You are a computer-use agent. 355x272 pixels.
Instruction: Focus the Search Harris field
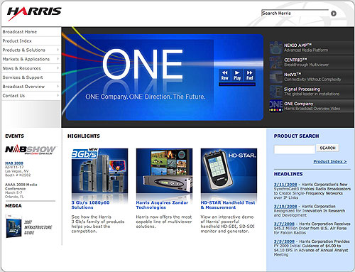coord(295,13)
